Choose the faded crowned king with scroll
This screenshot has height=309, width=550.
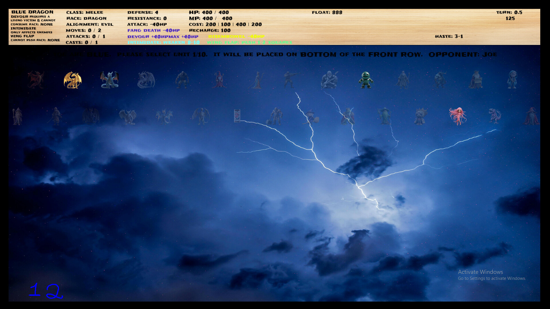476,80
